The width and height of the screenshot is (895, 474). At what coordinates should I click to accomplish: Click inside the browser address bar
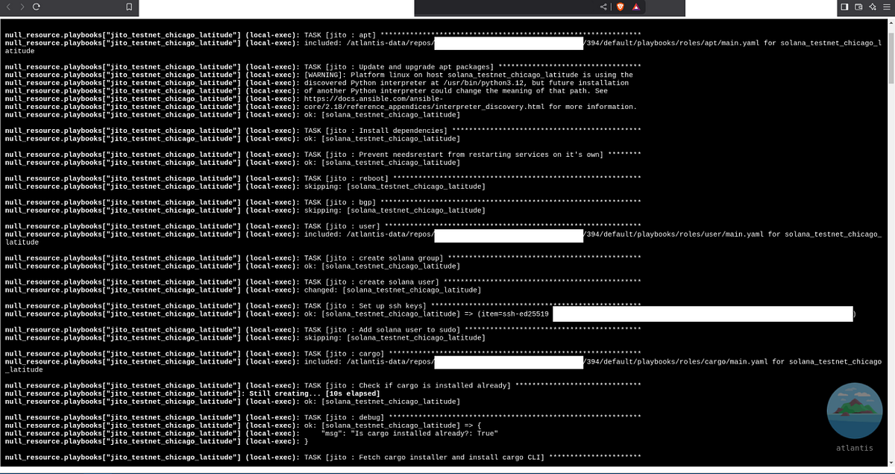tap(507, 7)
